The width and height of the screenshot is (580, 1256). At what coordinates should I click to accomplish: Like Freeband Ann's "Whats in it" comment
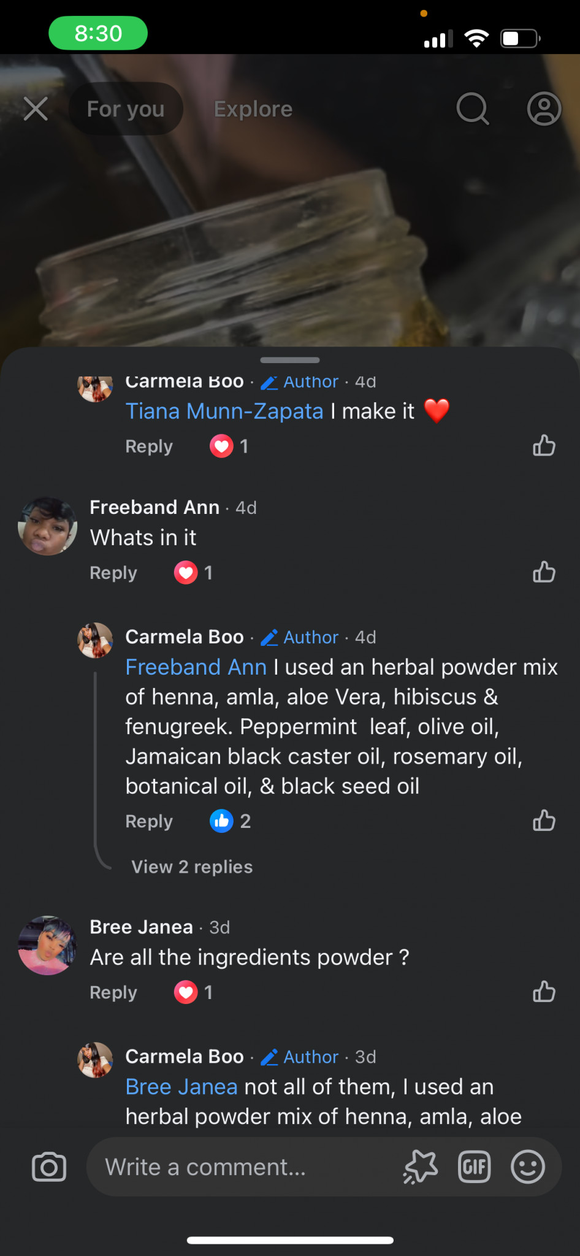(544, 572)
